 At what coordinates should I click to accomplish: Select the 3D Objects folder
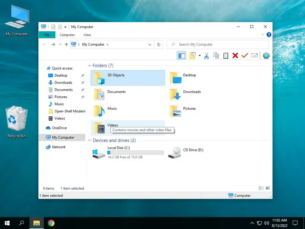[x=128, y=78]
